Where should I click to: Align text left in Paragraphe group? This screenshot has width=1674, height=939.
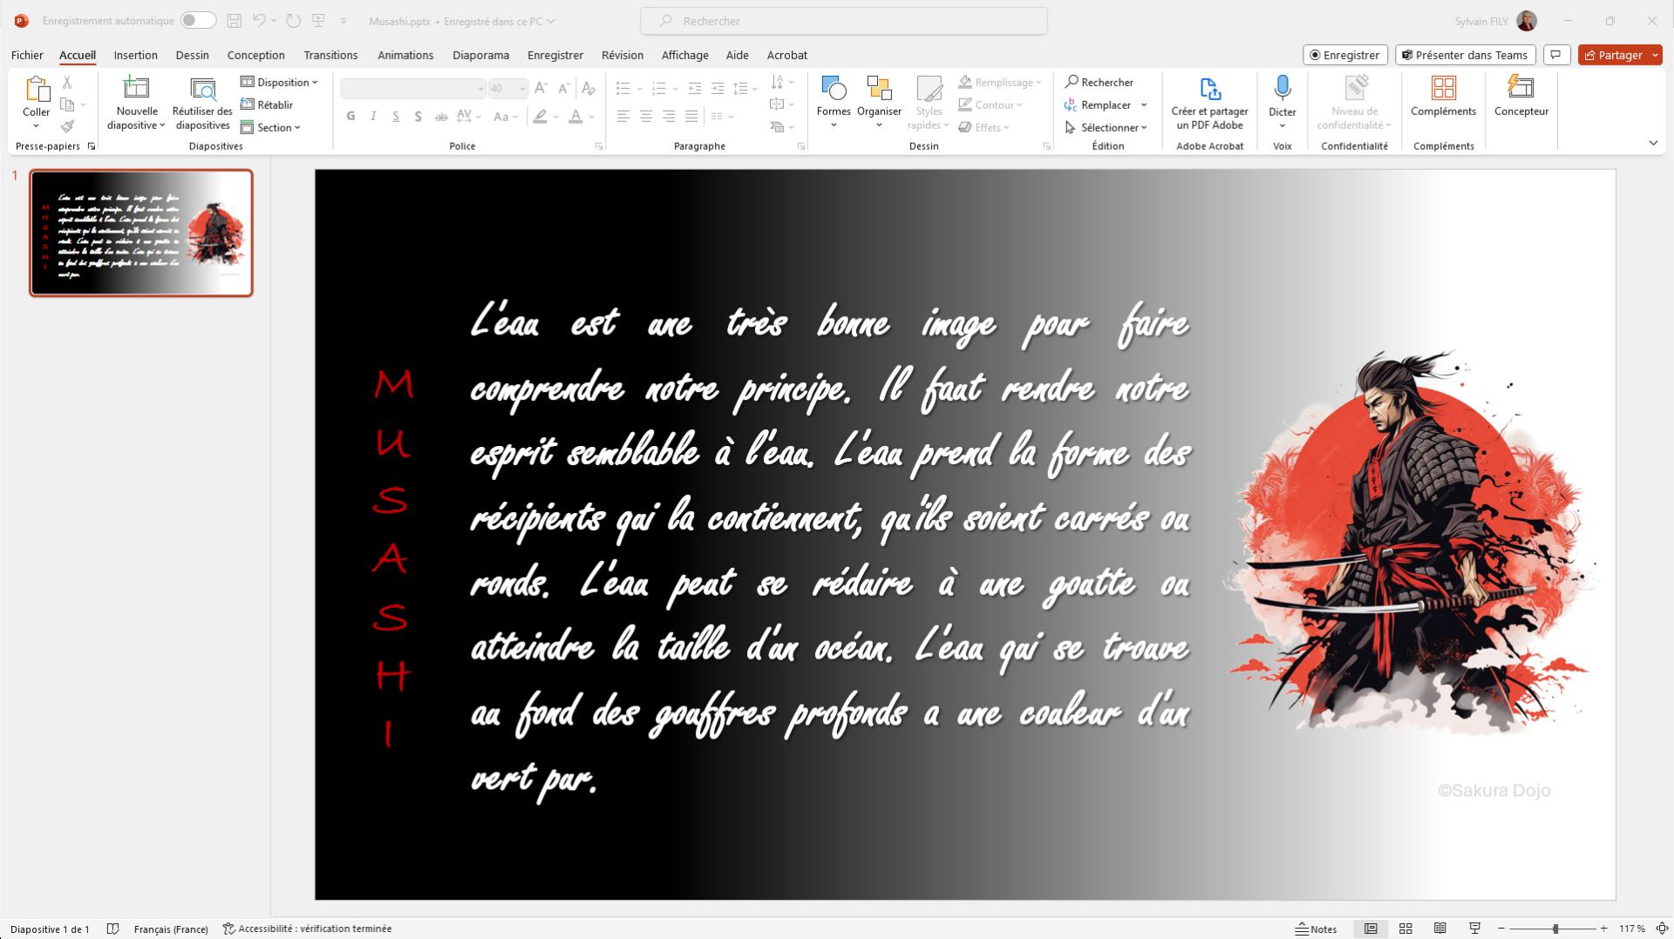tap(623, 116)
